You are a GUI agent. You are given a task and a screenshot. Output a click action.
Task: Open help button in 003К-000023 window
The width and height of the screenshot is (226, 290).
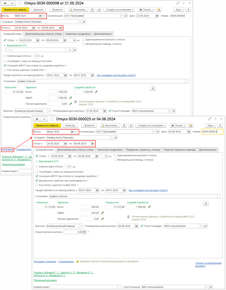tap(220, 125)
